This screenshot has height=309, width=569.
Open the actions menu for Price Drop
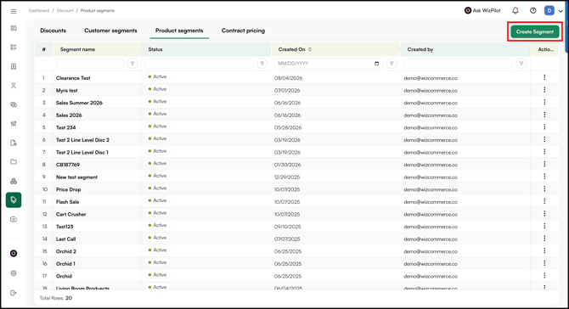click(x=544, y=188)
